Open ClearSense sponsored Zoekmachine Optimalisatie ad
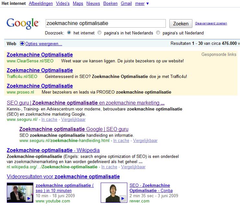This screenshot has width=240, height=206. pos(40,55)
